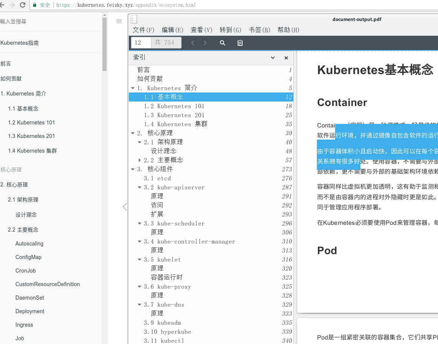This screenshot has width=438, height=344.
Task: Open '如何贡献' link in left sidebar
Action: (x=11, y=79)
